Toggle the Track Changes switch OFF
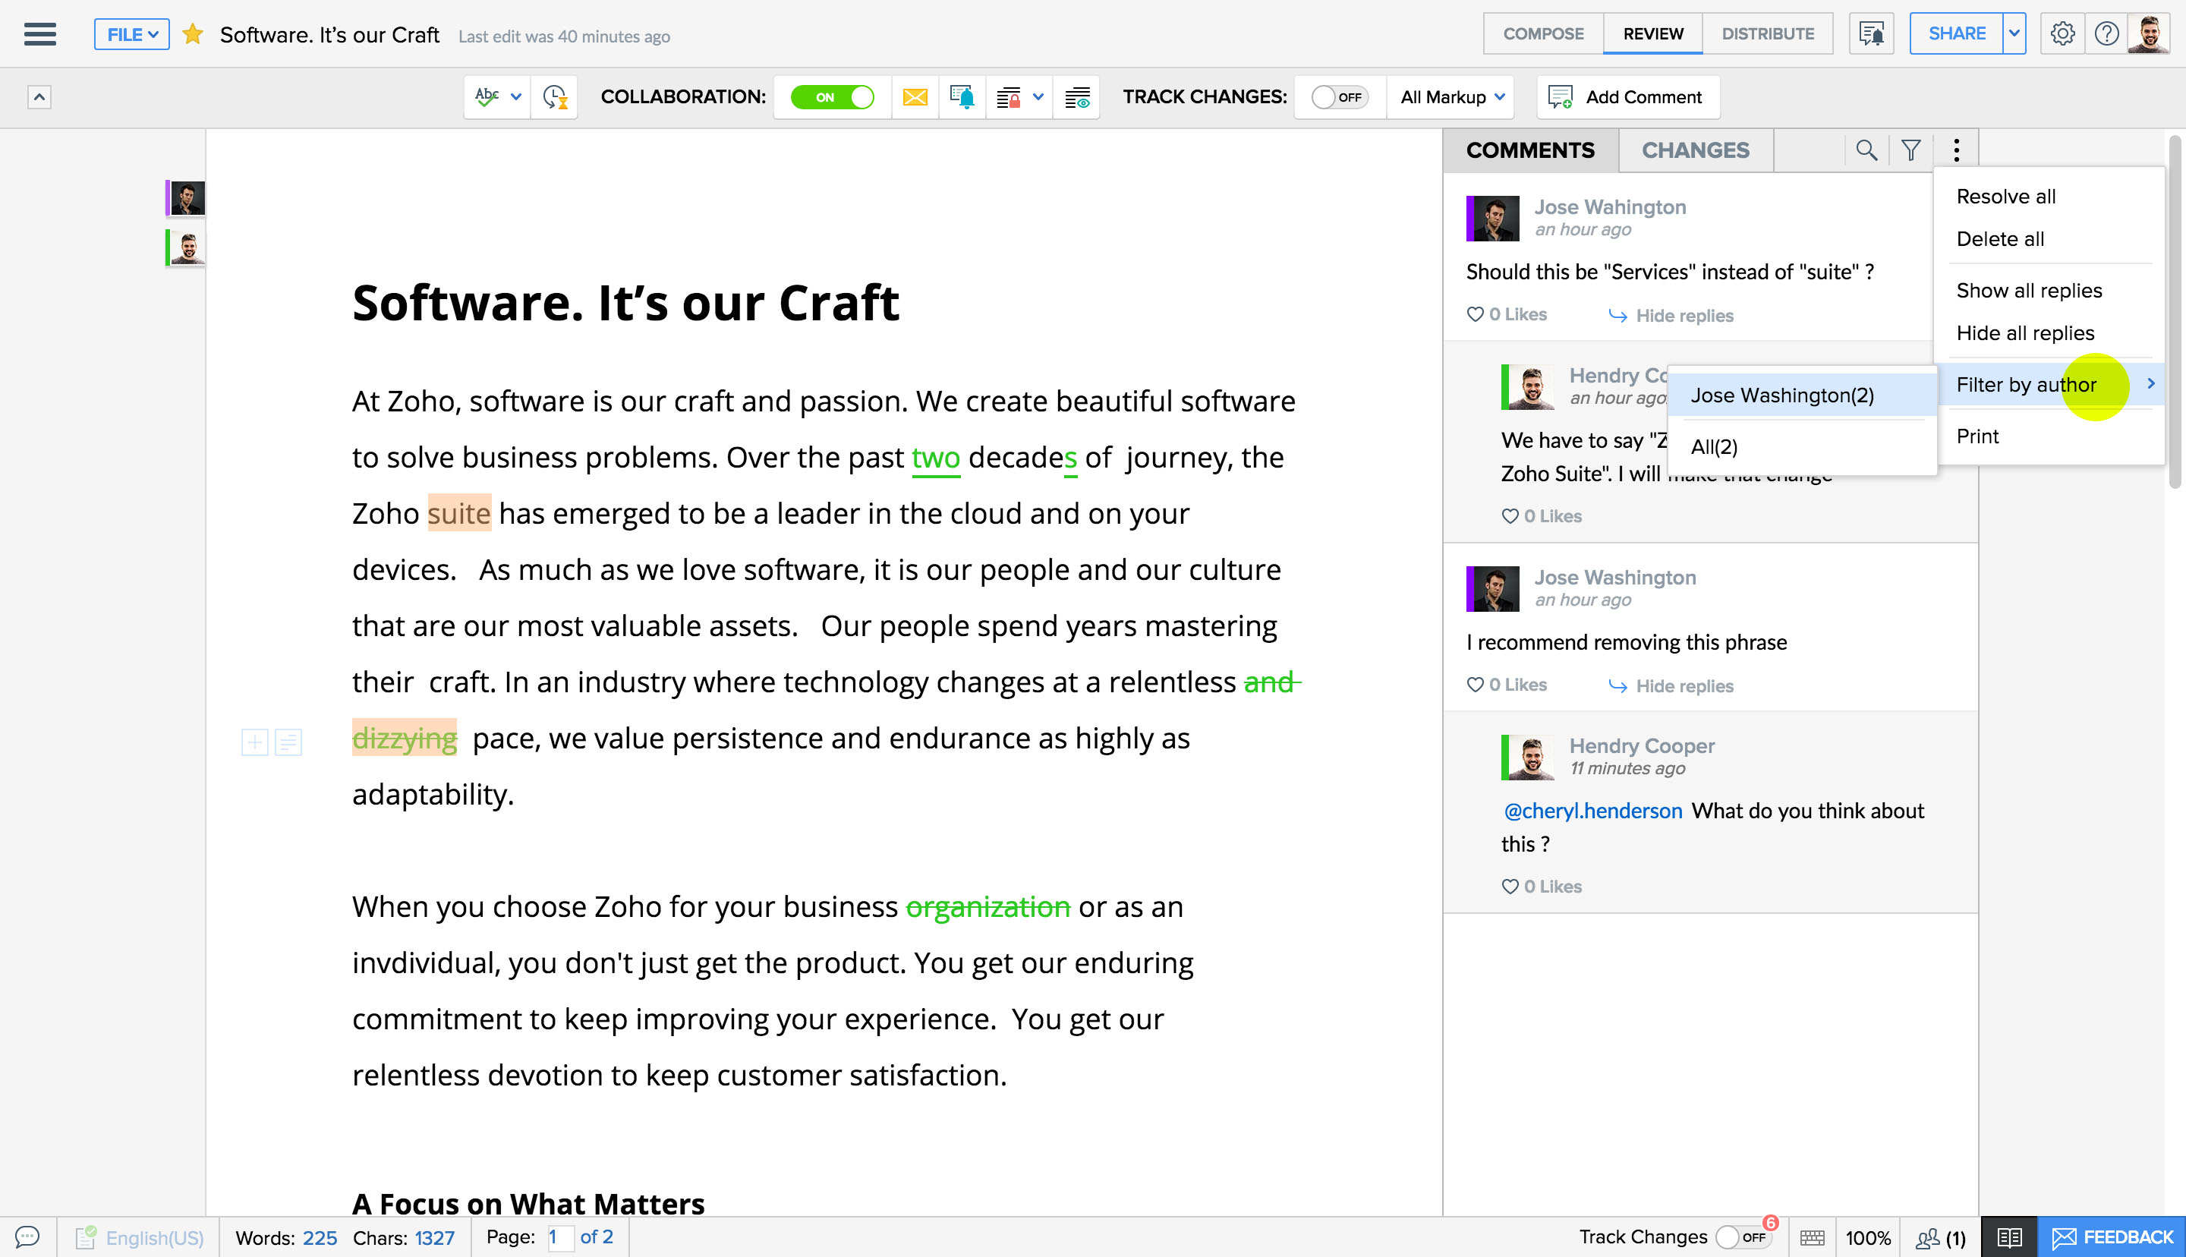The width and height of the screenshot is (2186, 1257). (x=1337, y=96)
